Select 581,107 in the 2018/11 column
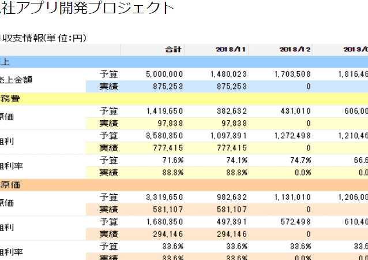Screen dimensions: 368x260 [x=232, y=210]
